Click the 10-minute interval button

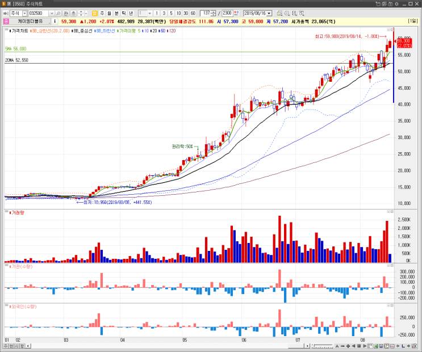(178, 13)
